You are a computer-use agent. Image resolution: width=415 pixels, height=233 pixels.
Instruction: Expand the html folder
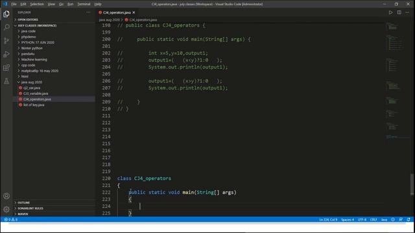pyautogui.click(x=54, y=76)
